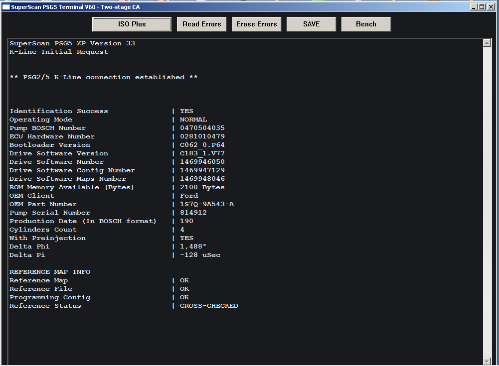499x366 pixels.
Task: Open the Bench mode button
Action: point(366,24)
